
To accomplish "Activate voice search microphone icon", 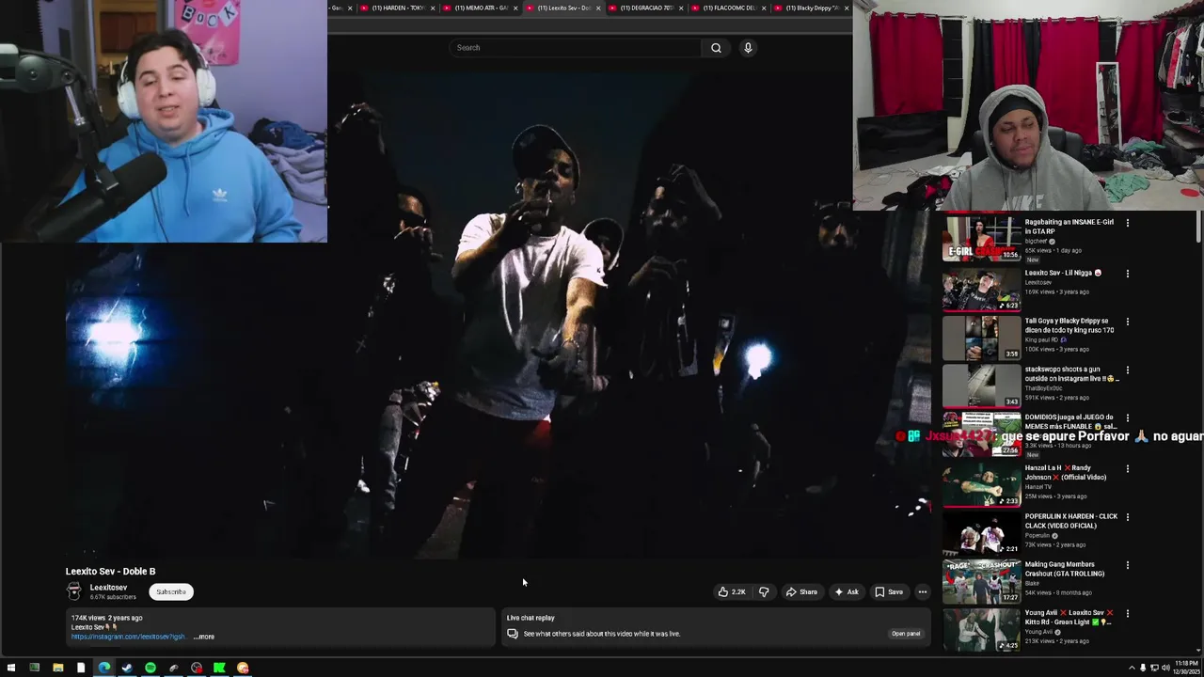I will click(748, 48).
